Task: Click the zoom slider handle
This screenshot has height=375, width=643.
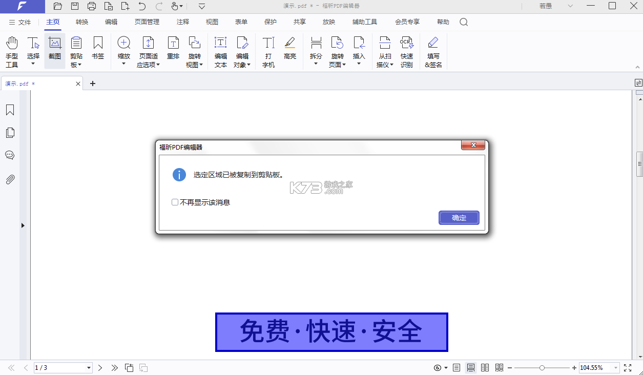Action: [542, 368]
